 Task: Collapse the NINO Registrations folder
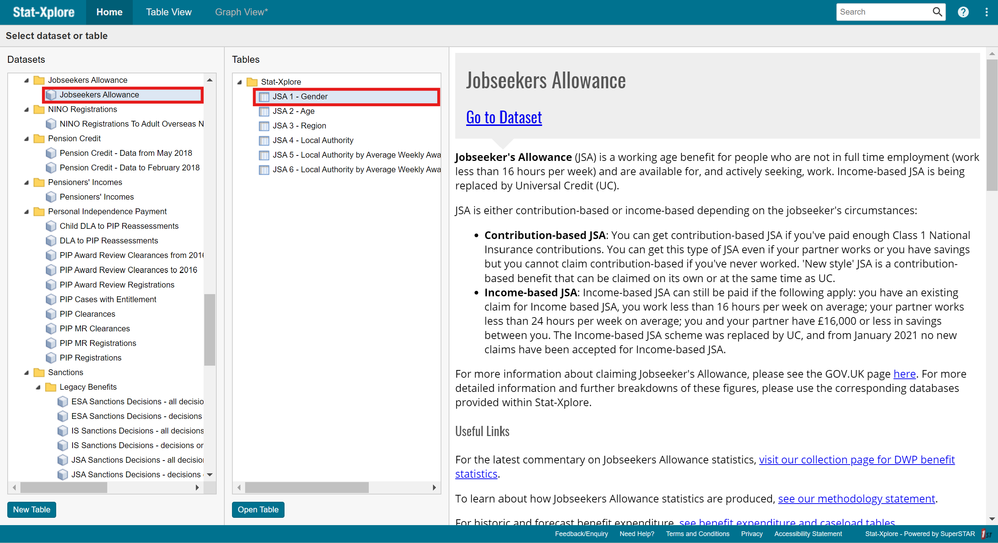tap(26, 110)
